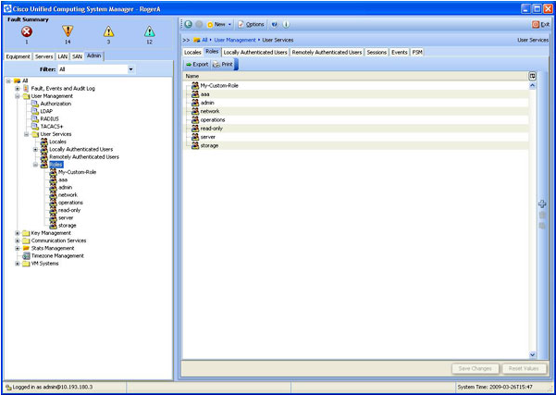
Task: Collapse the User Services tree node
Action: point(26,134)
